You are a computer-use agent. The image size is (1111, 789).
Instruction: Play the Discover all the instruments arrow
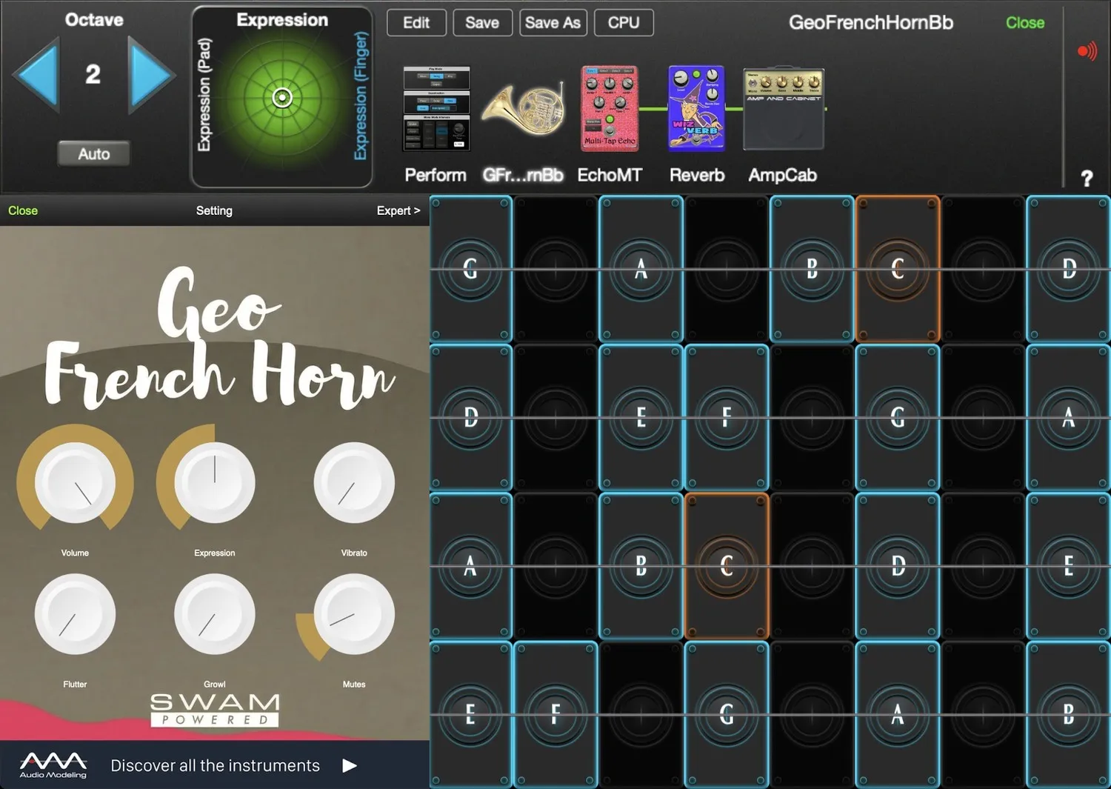(350, 765)
